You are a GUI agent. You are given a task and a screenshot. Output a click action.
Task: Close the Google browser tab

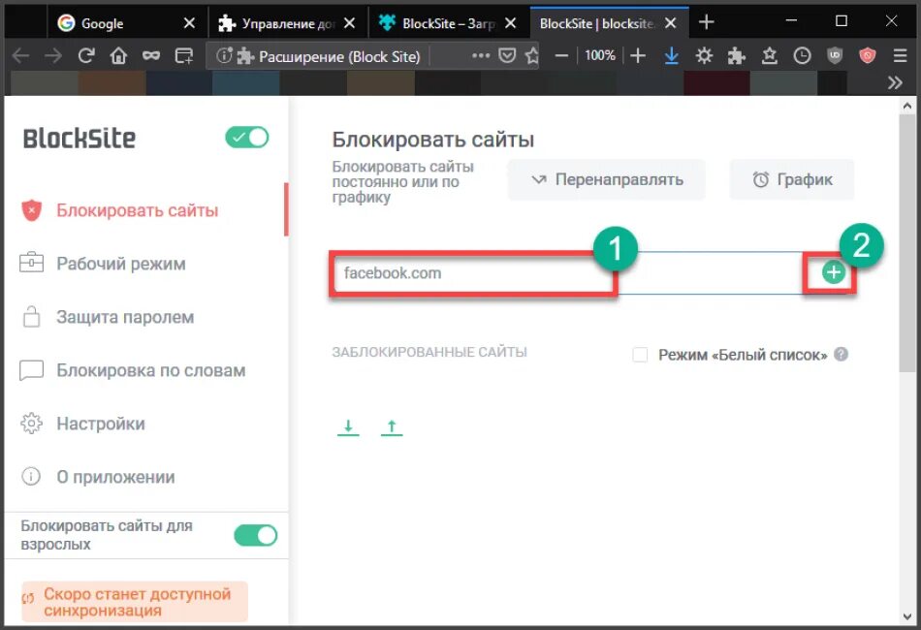tap(188, 23)
